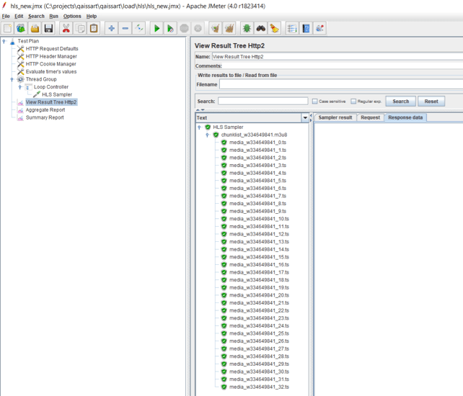Select Aggregate Report listener
This screenshot has height=396, width=463.
(x=45, y=109)
